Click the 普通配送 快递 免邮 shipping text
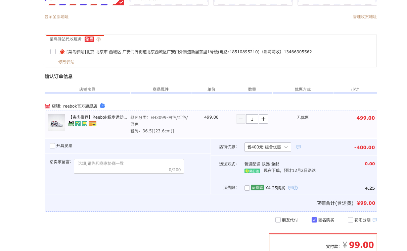Image resolution: width=407 pixels, height=251 pixels. pos(262,164)
